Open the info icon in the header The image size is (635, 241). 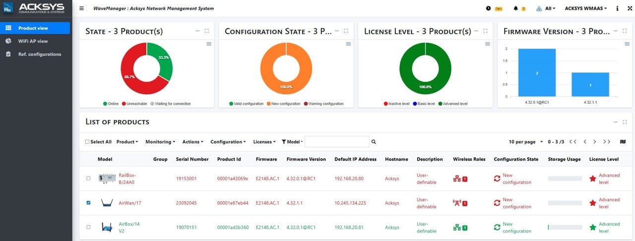click(x=617, y=8)
